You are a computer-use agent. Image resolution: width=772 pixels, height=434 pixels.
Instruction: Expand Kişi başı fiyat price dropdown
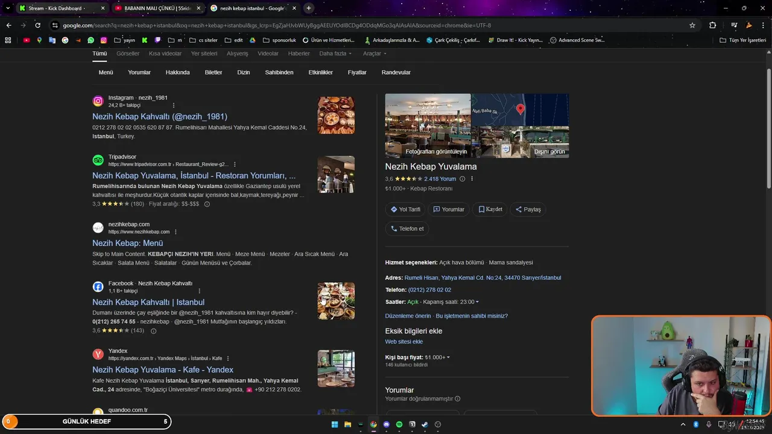[448, 357]
